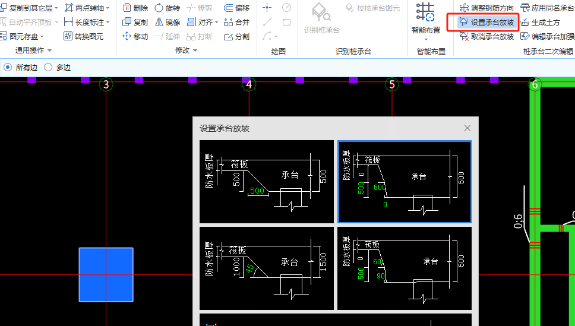Select 移动 move tool

click(x=135, y=36)
